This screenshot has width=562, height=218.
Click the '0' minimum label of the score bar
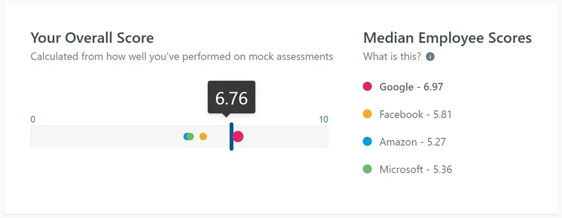(x=33, y=119)
